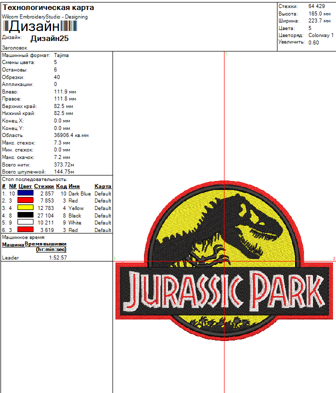Image resolution: width=336 pixels, height=393 pixels.
Task: Click the height value '165.0 мм'
Action: [319, 13]
